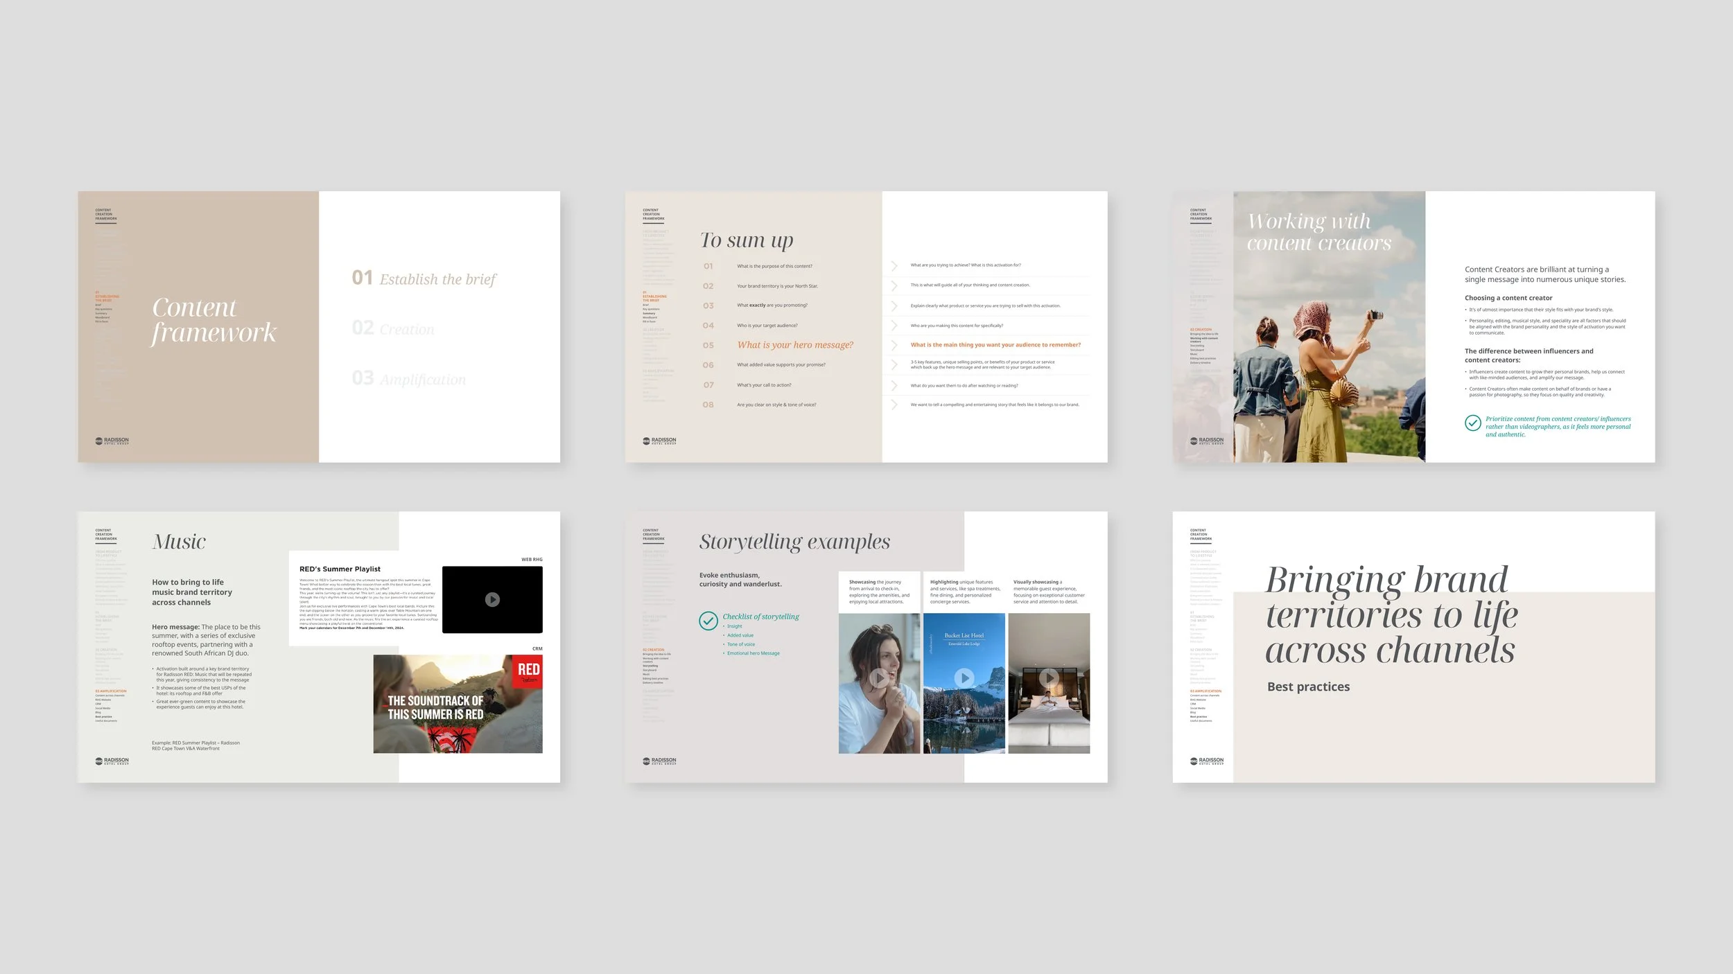
Task: Select the Emotional hero Message checklist link
Action: pos(754,653)
